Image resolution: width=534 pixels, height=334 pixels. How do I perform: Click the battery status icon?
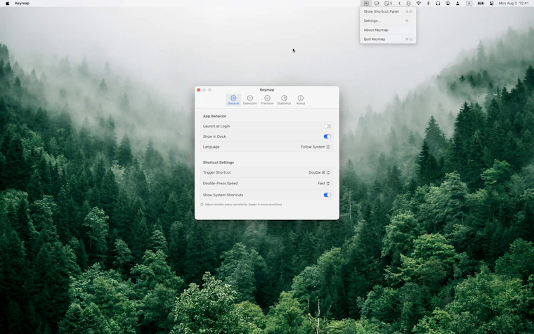coord(481,3)
